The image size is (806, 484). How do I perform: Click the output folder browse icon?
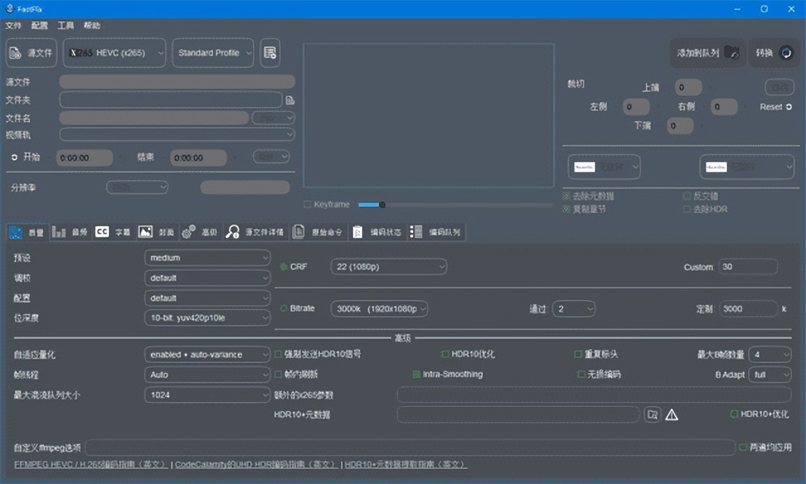click(290, 100)
